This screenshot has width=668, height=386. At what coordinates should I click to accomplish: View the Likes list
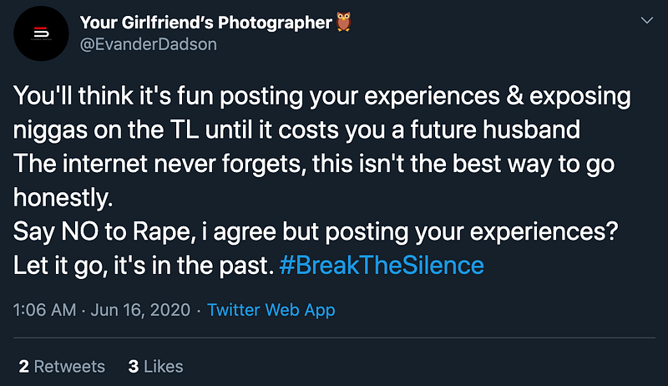[163, 366]
